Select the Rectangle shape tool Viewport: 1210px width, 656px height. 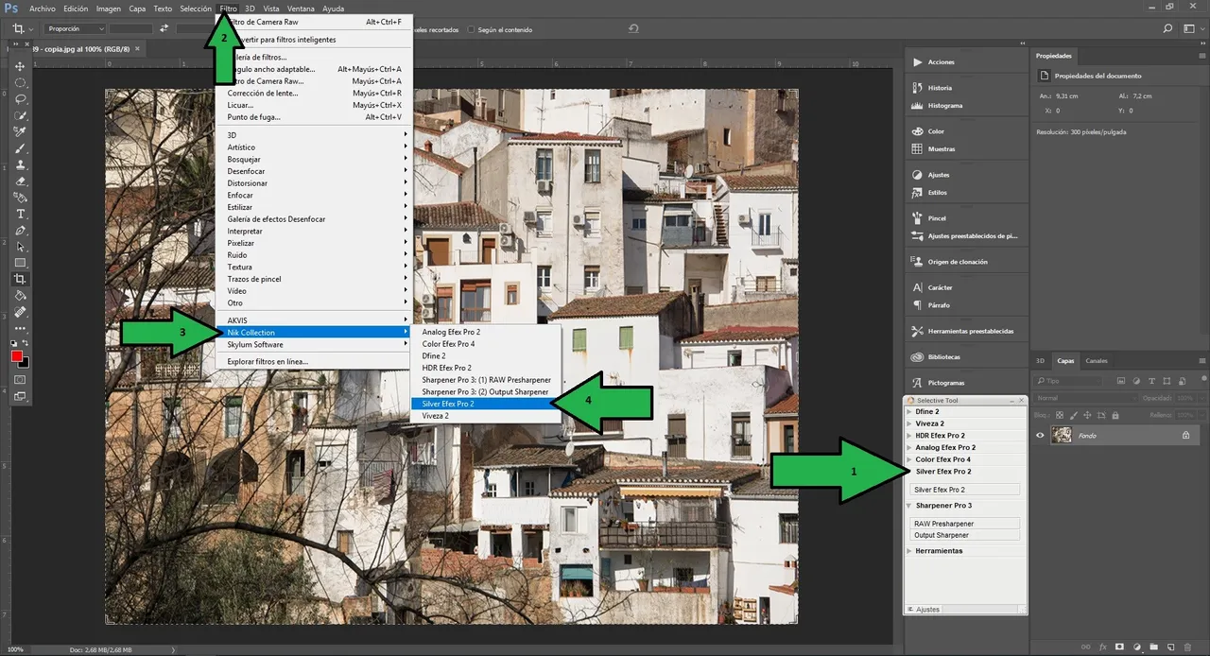[20, 263]
